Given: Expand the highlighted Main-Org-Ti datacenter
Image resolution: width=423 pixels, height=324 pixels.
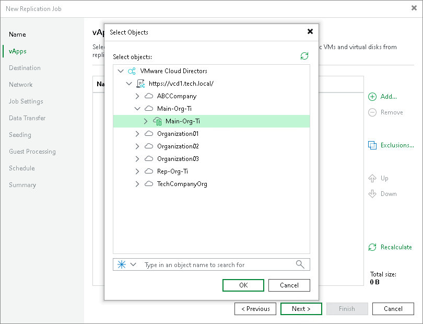Looking at the screenshot, I should [145, 121].
